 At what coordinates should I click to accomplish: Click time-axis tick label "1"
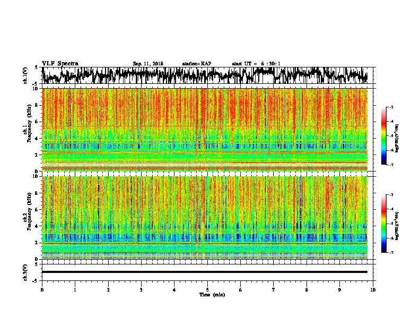(x=75, y=290)
